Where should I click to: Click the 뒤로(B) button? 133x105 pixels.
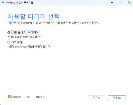97,98
